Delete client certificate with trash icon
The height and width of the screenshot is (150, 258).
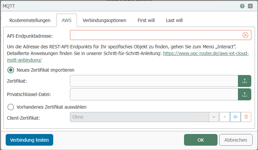246,117
